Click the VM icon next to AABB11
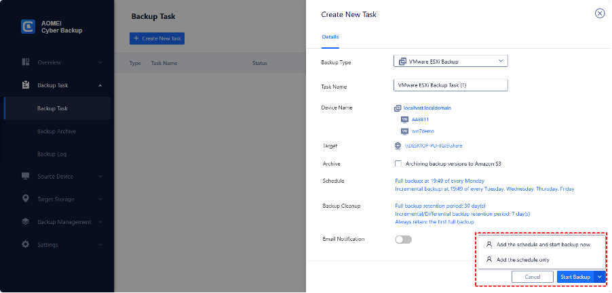This screenshot has height=293, width=612. tap(404, 120)
